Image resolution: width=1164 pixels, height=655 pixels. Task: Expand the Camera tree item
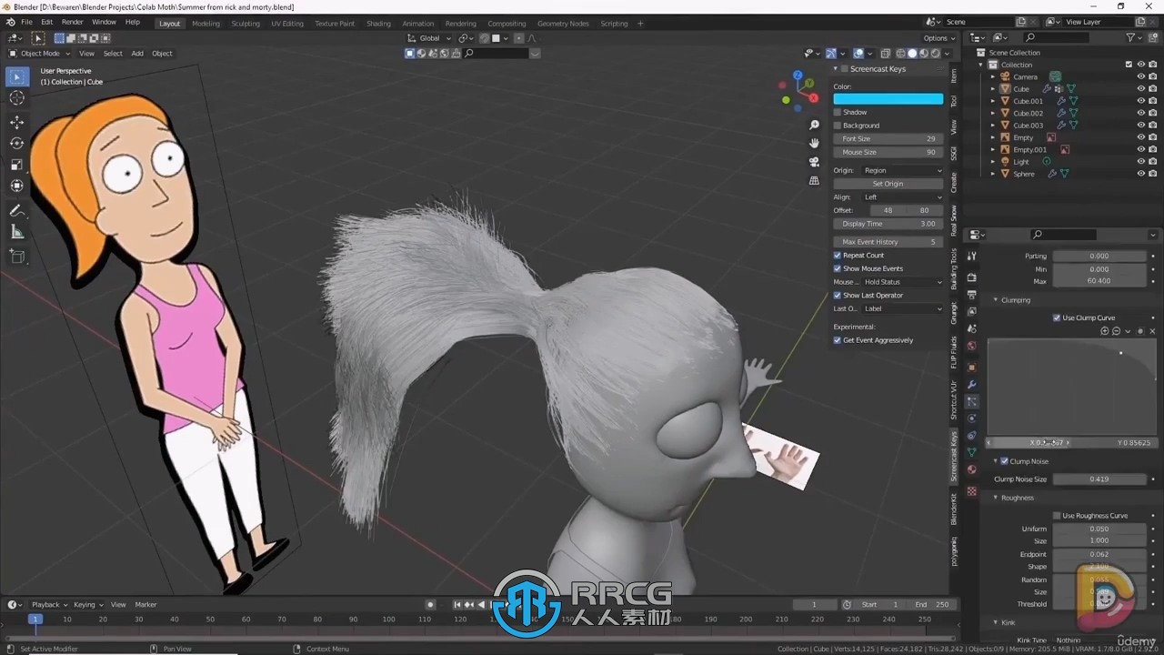[993, 76]
